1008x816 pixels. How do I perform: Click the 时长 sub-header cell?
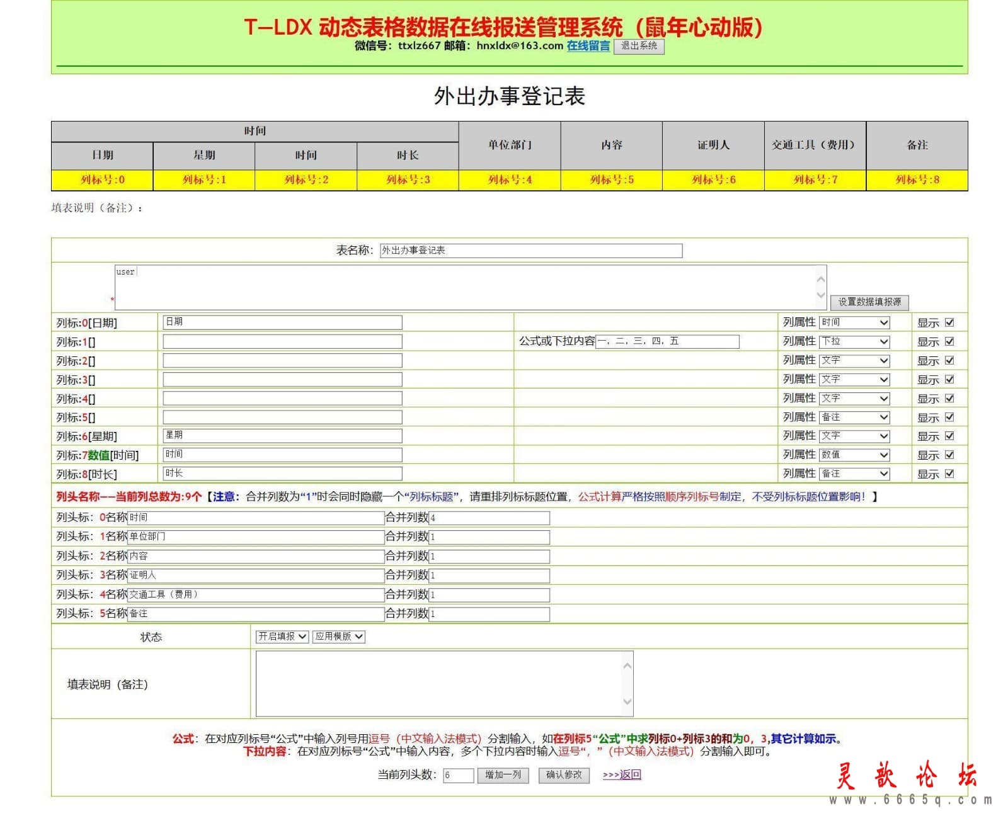pos(408,156)
